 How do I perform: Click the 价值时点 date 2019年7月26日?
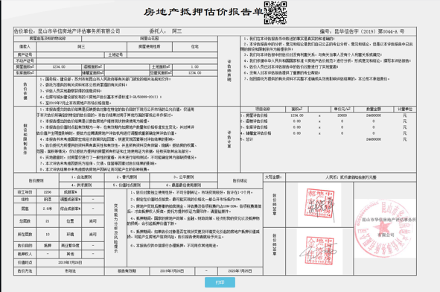pyautogui.click(x=70, y=262)
